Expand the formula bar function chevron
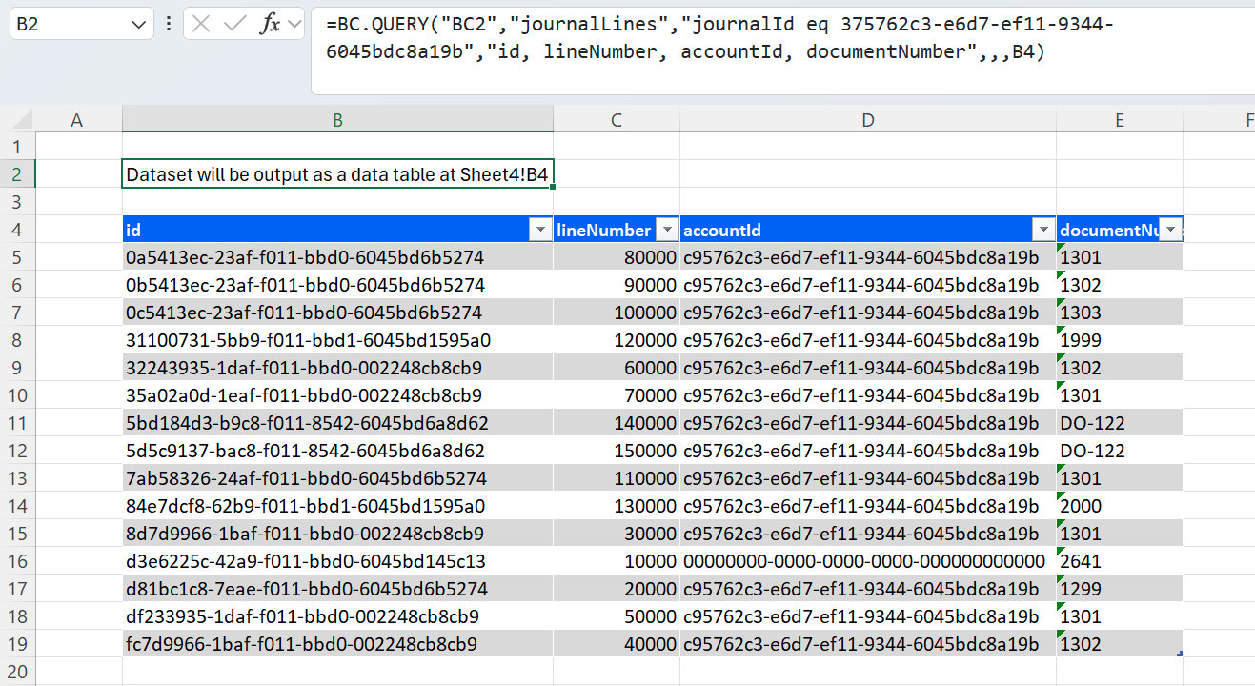This screenshot has height=686, width=1255. pos(293,25)
